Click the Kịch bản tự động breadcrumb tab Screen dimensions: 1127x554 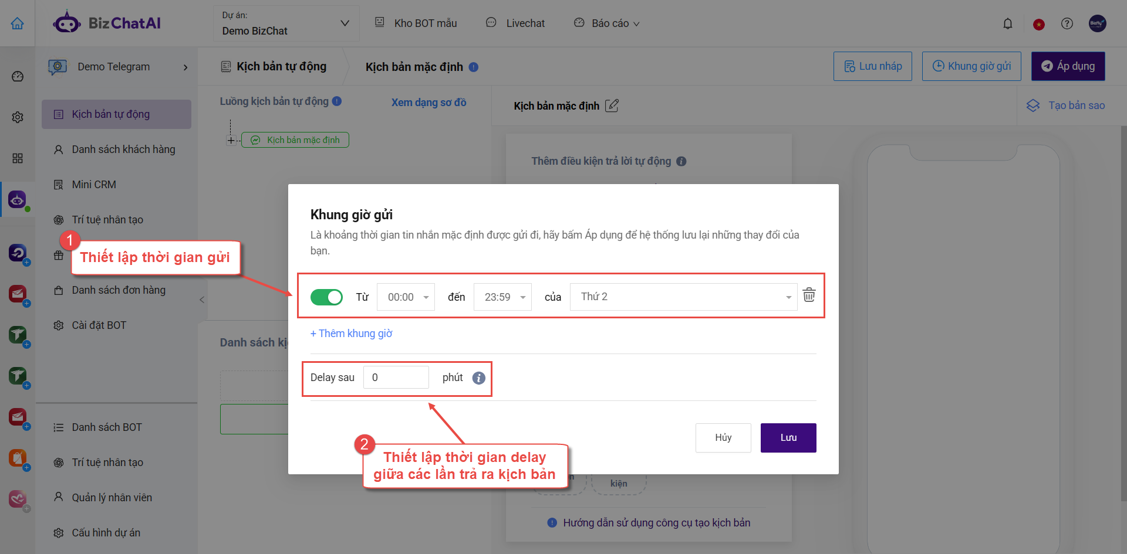274,67
